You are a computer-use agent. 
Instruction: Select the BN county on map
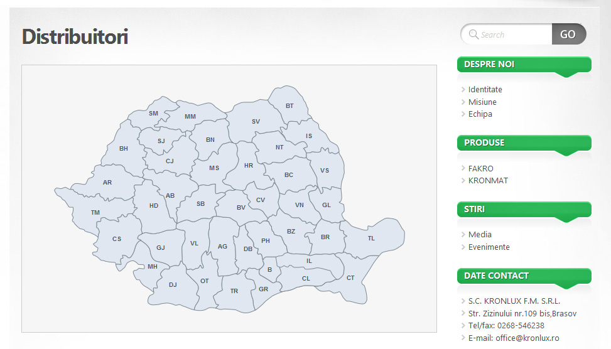coord(210,140)
